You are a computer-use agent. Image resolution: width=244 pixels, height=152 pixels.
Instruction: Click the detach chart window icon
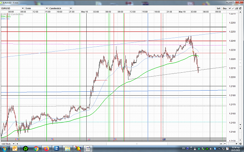click(x=240, y=9)
